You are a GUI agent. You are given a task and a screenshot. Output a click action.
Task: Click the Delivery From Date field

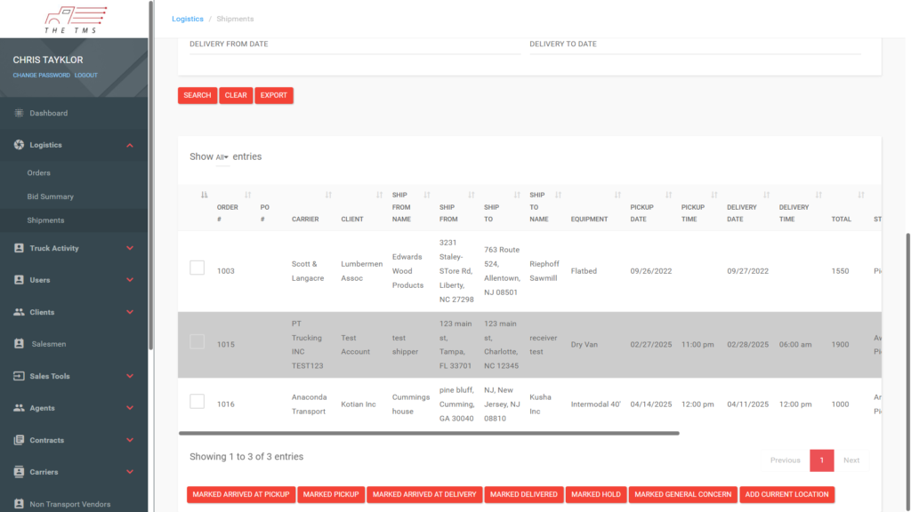pos(349,44)
